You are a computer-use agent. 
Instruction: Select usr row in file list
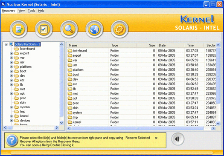point(141,65)
